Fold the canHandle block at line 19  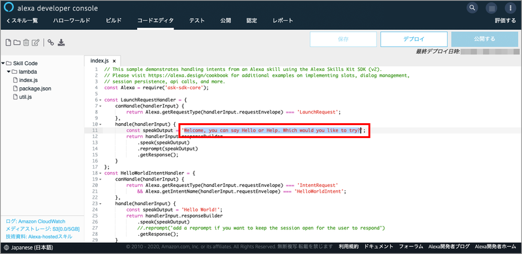[100, 179]
